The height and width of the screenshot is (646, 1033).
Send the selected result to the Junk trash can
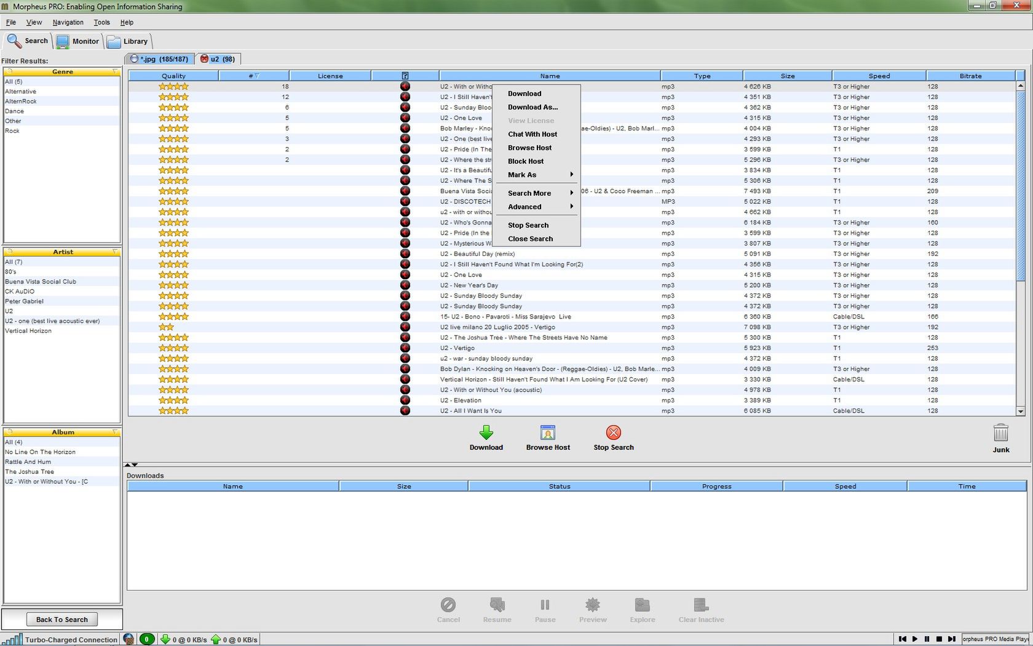[x=1001, y=433]
